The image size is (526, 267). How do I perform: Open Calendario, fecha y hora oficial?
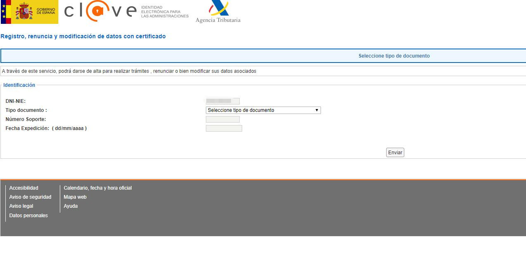[97, 188]
